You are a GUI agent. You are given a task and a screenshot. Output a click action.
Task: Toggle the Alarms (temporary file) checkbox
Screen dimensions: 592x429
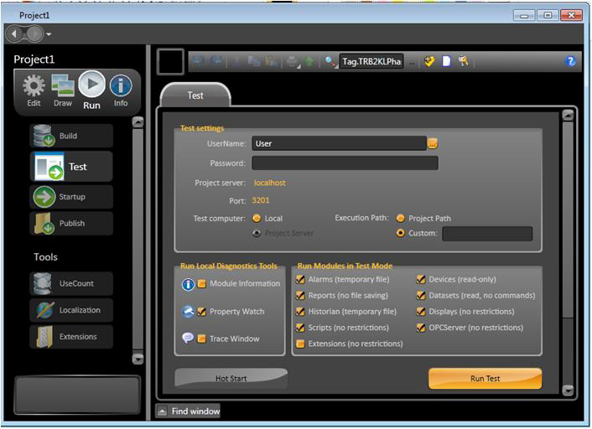click(x=300, y=280)
